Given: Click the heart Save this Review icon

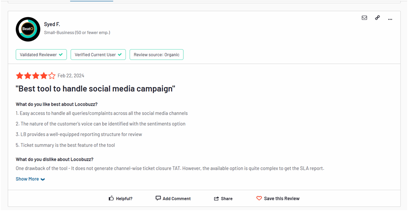Looking at the screenshot, I should 259,198.
